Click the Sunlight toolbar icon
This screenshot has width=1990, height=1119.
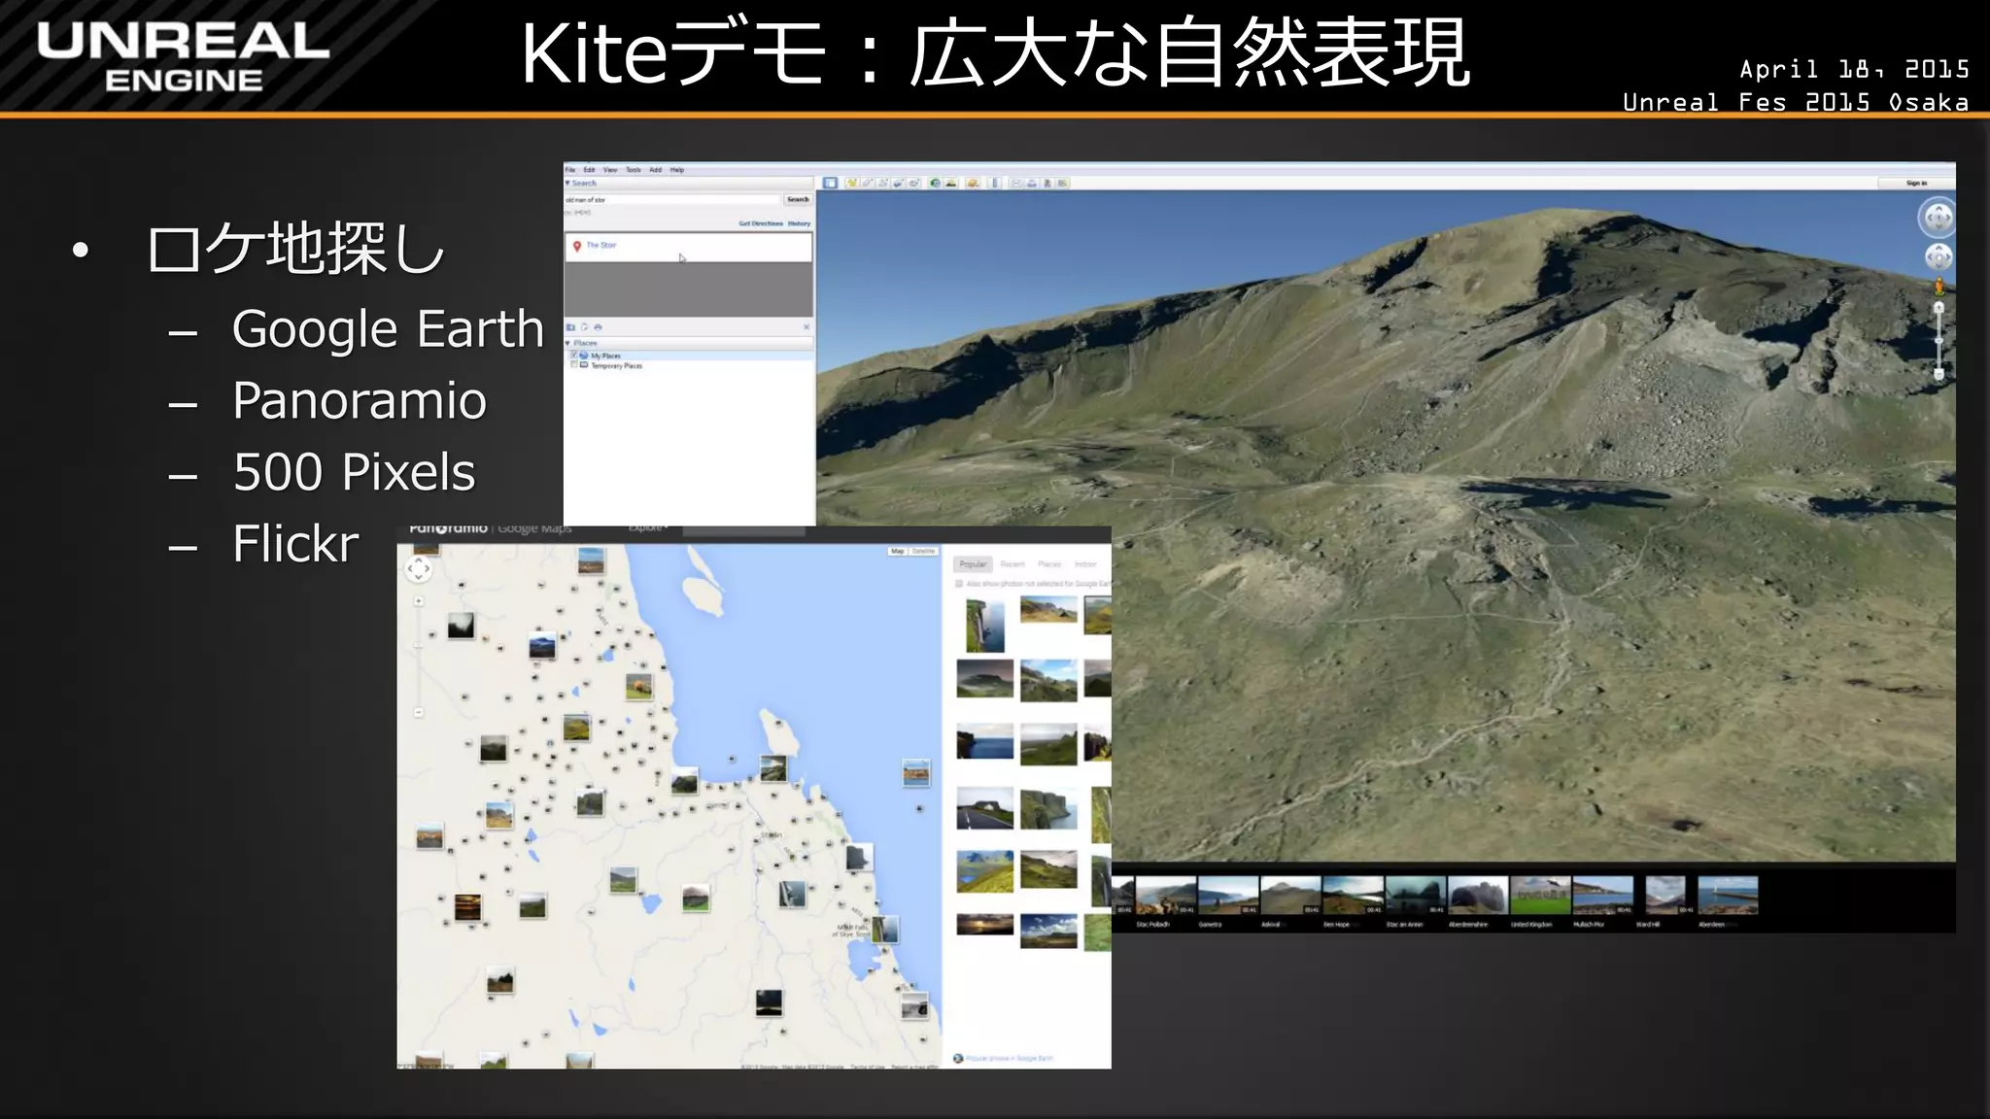[951, 183]
